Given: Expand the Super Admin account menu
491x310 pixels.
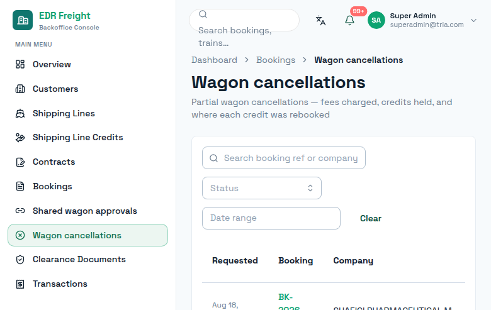Looking at the screenshot, I should (x=473, y=20).
